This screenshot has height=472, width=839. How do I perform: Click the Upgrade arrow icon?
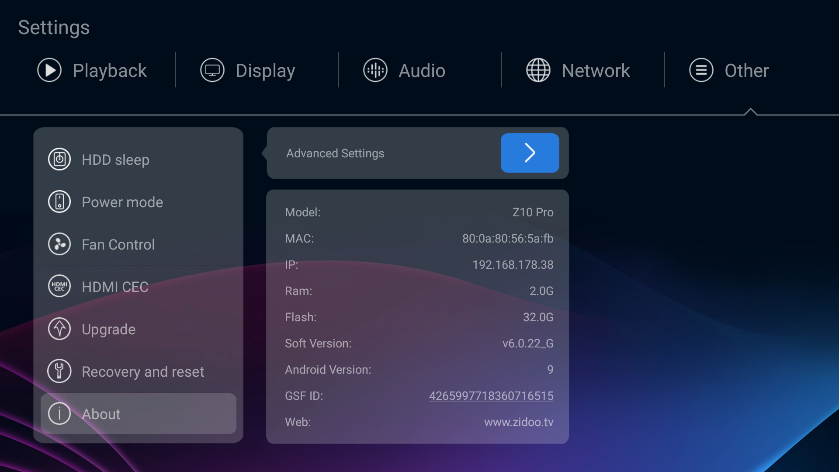[59, 329]
